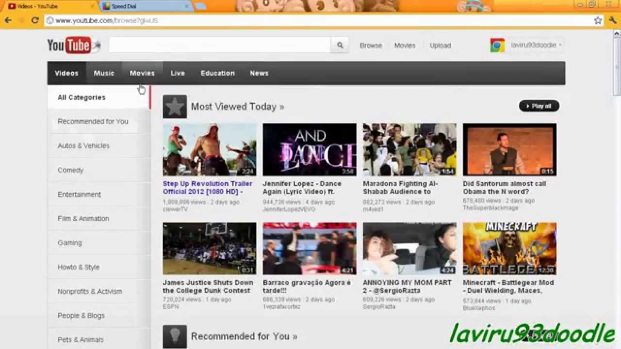Image resolution: width=621 pixels, height=349 pixels.
Task: Open clevverTV channel link
Action: click(x=175, y=209)
